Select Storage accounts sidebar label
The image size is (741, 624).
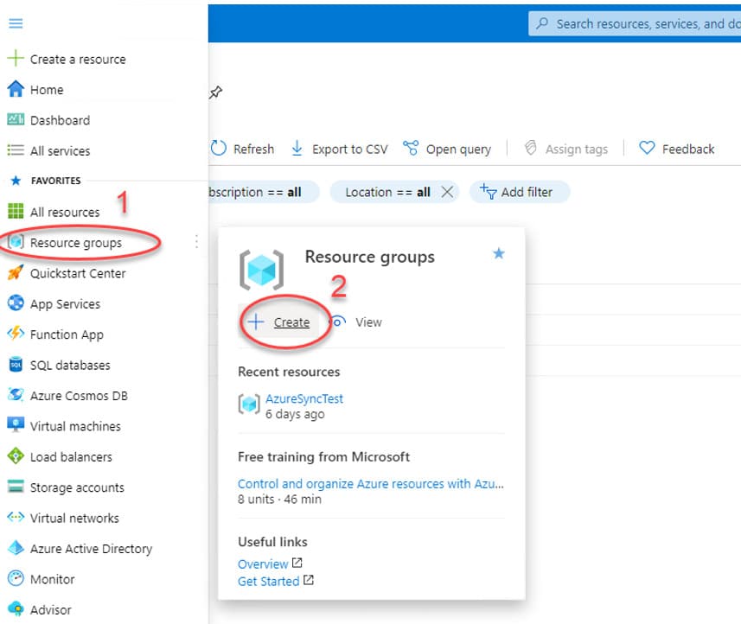point(77,487)
